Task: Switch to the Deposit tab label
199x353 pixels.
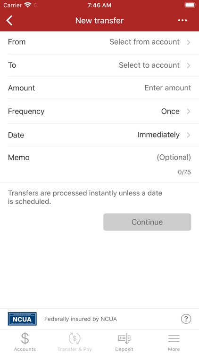Action: click(x=124, y=349)
